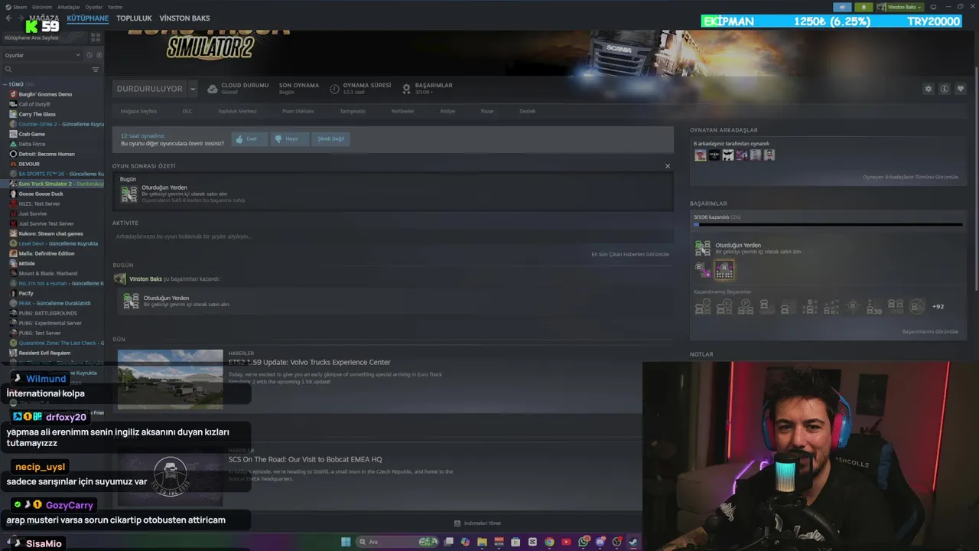Open Google Chrome from taskbar
Image resolution: width=979 pixels, height=551 pixels.
pos(549,542)
